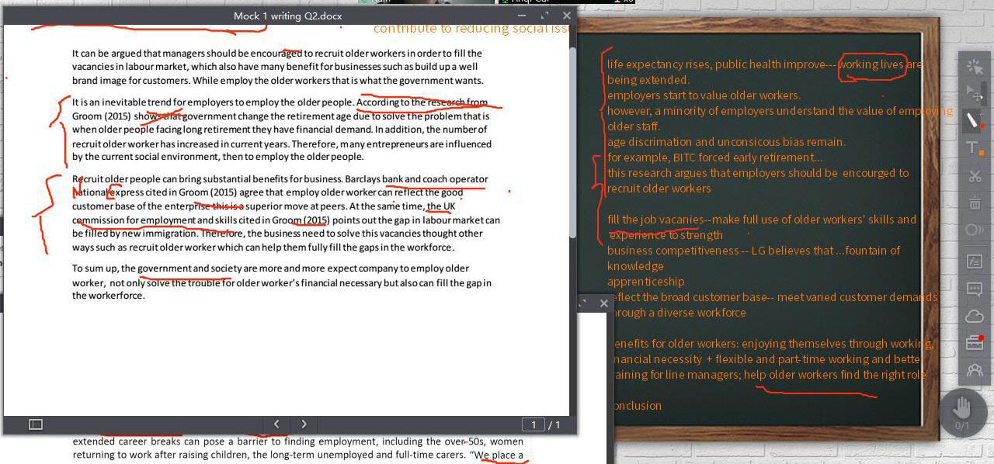Activate the pen drawing tool
Viewport: 994px width, 464px height.
(x=974, y=121)
